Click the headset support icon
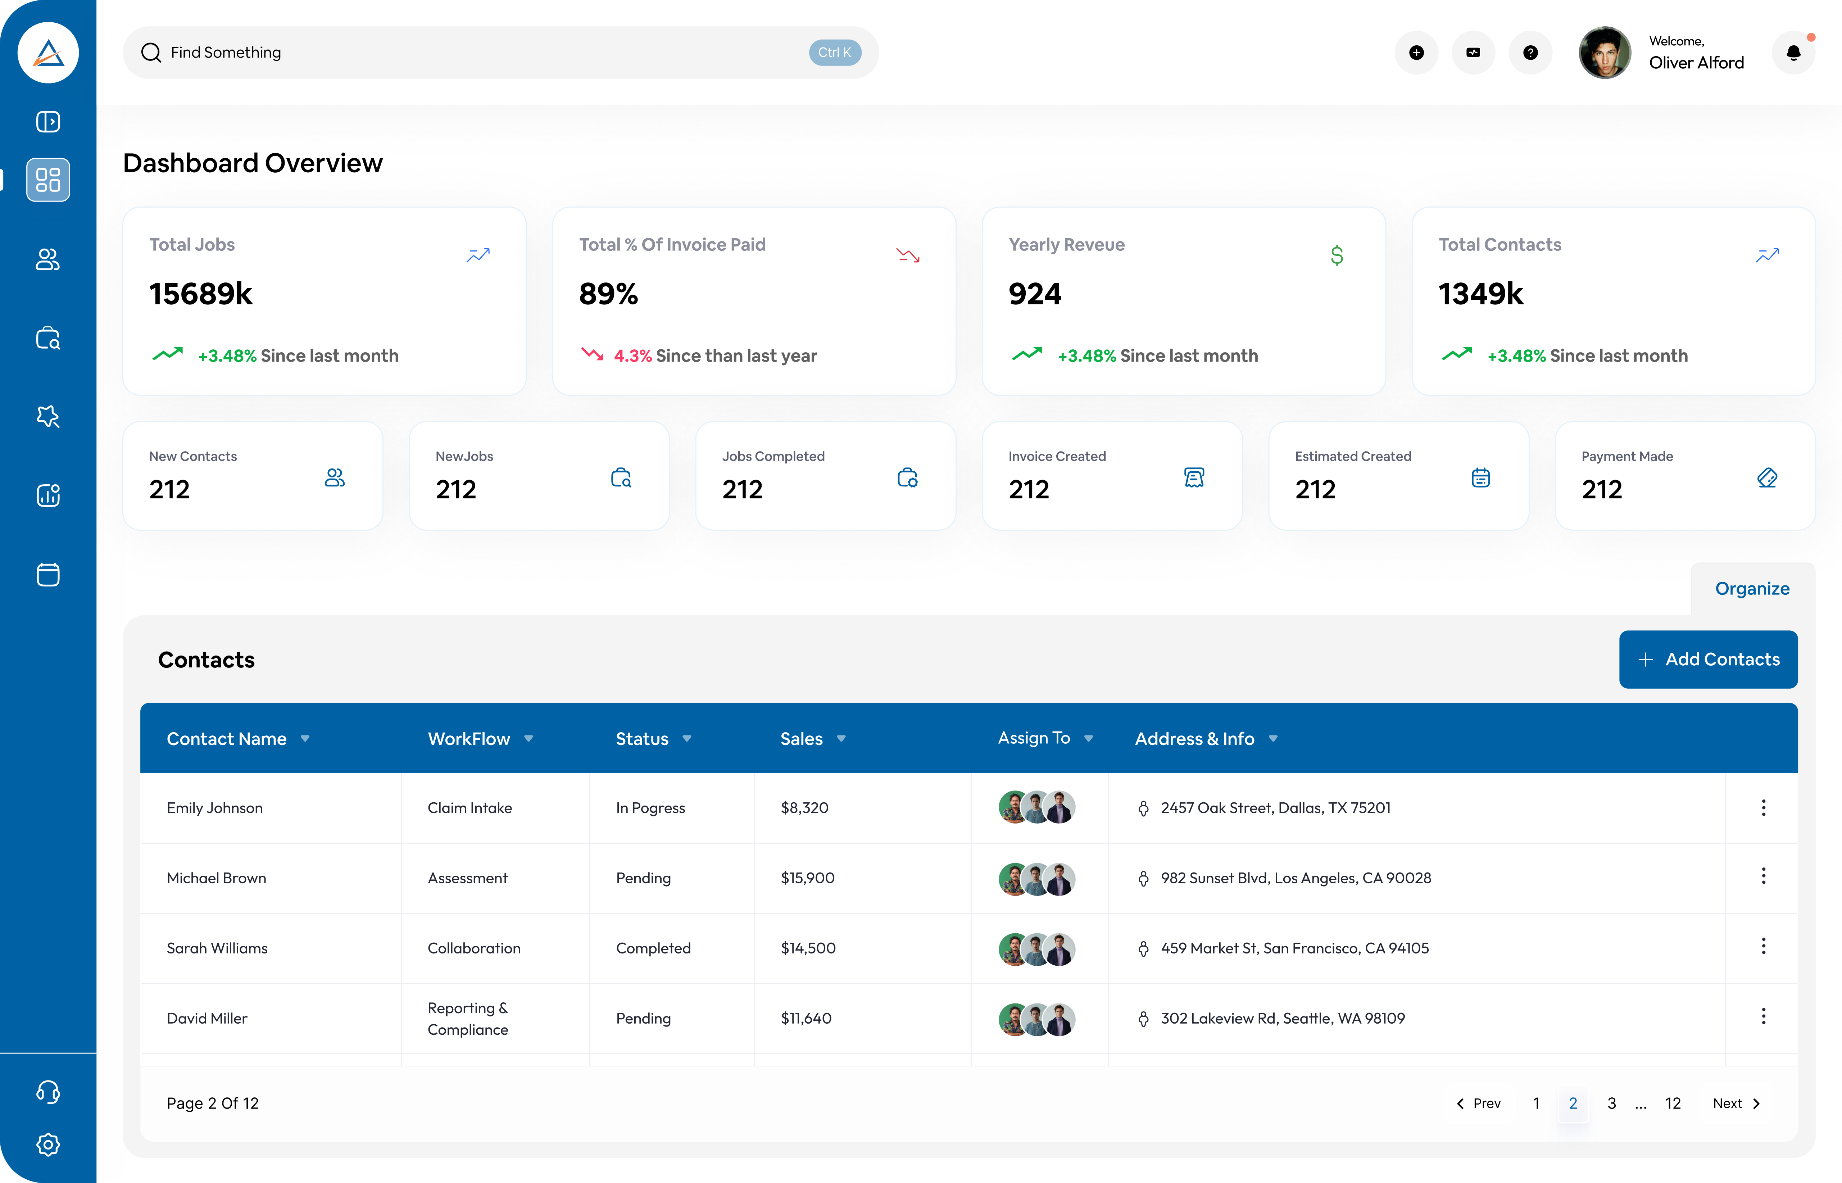1842x1183 pixels. coord(47,1092)
